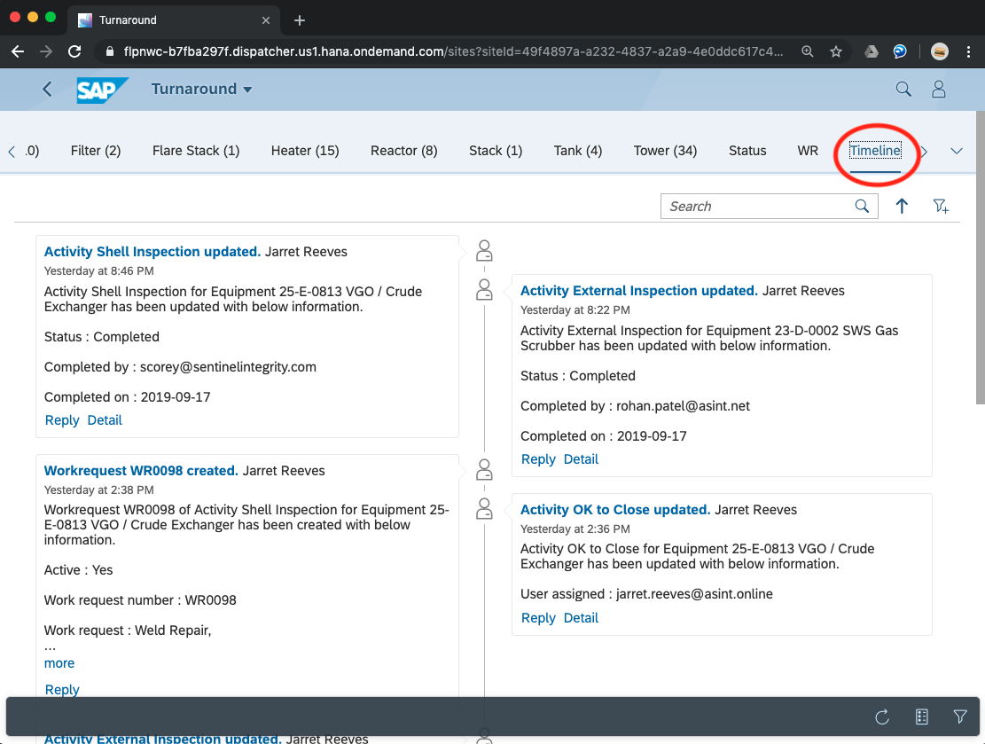Open footer list settings icon
The height and width of the screenshot is (744, 985).
pos(921,717)
